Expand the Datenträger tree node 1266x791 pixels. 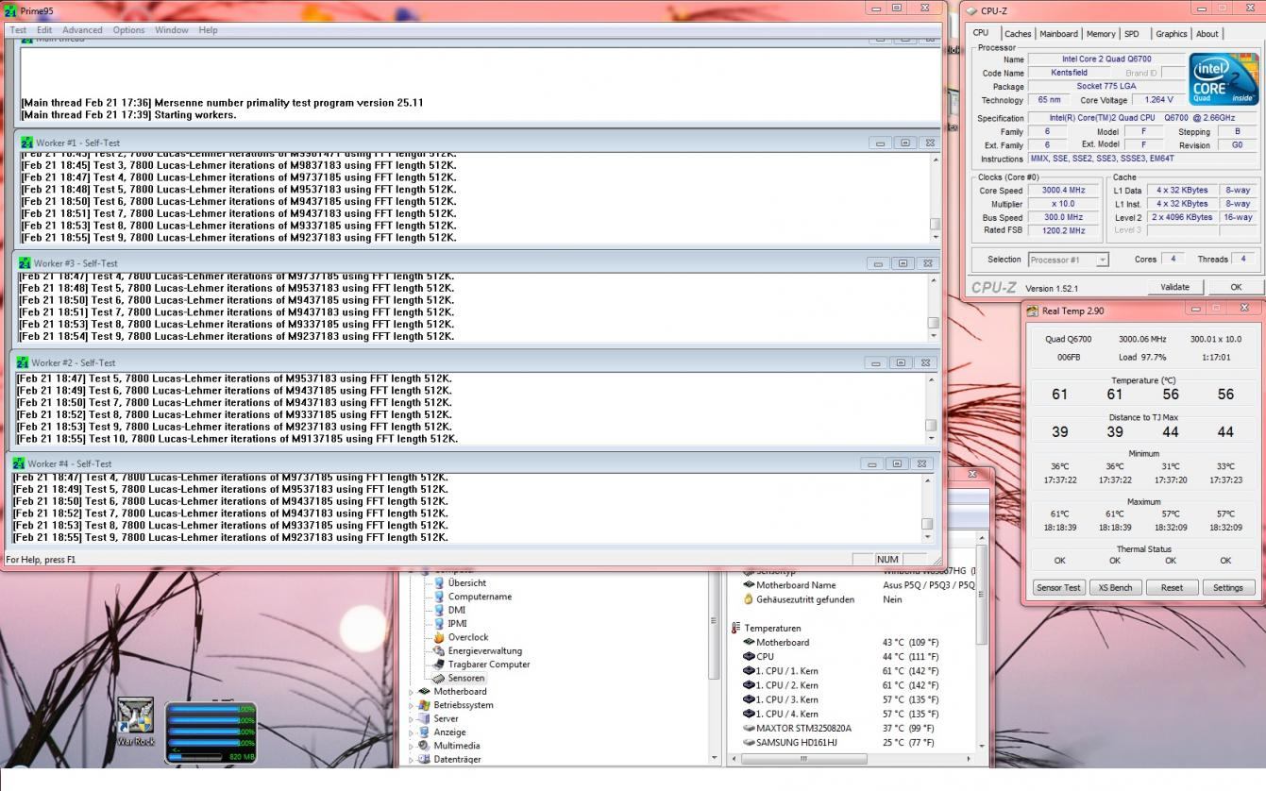(x=411, y=759)
